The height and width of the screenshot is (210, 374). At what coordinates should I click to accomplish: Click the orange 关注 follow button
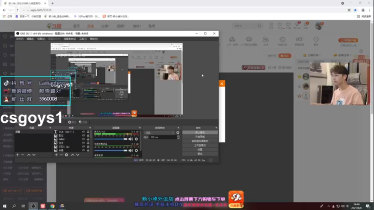(285, 56)
